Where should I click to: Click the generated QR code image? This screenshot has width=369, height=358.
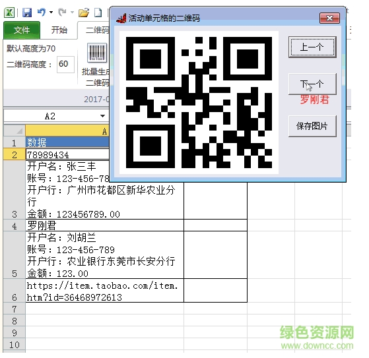point(199,102)
